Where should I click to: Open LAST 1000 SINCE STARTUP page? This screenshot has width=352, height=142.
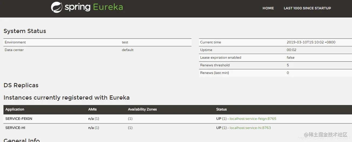pyautogui.click(x=307, y=8)
